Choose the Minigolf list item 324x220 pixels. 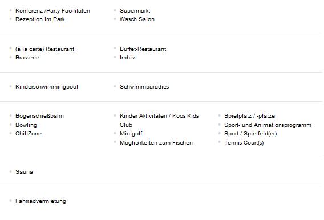pos(131,134)
